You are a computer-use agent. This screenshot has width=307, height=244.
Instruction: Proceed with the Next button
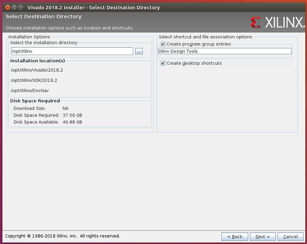point(263,237)
